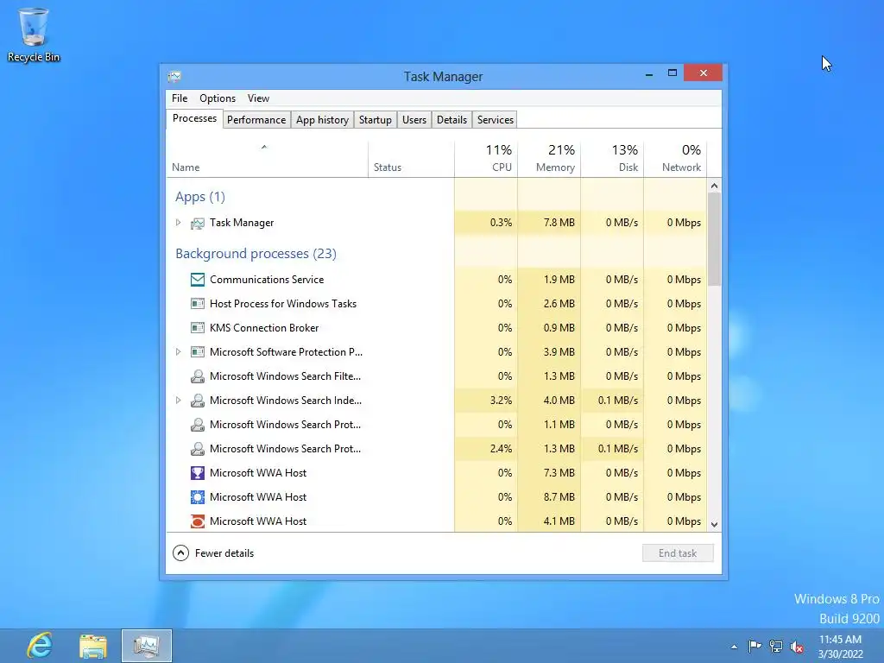Select the Host Process for Windows Tasks row
Image resolution: width=884 pixels, height=663 pixels.
(436, 304)
